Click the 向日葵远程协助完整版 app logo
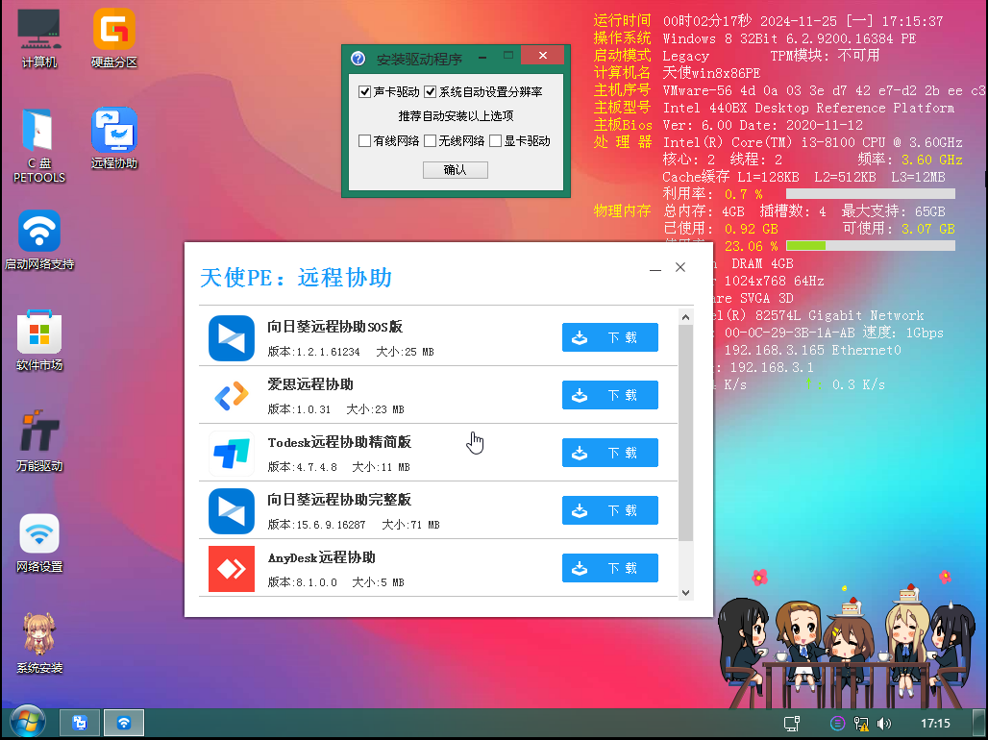The height and width of the screenshot is (740, 988). [x=232, y=511]
